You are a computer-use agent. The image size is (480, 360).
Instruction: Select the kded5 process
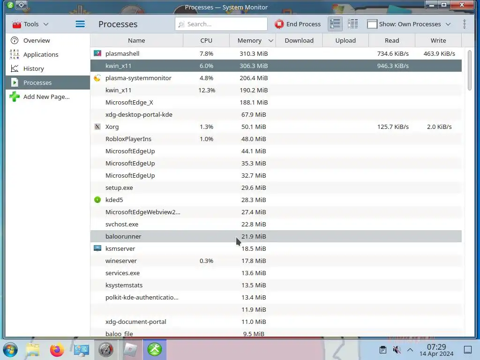point(276,200)
